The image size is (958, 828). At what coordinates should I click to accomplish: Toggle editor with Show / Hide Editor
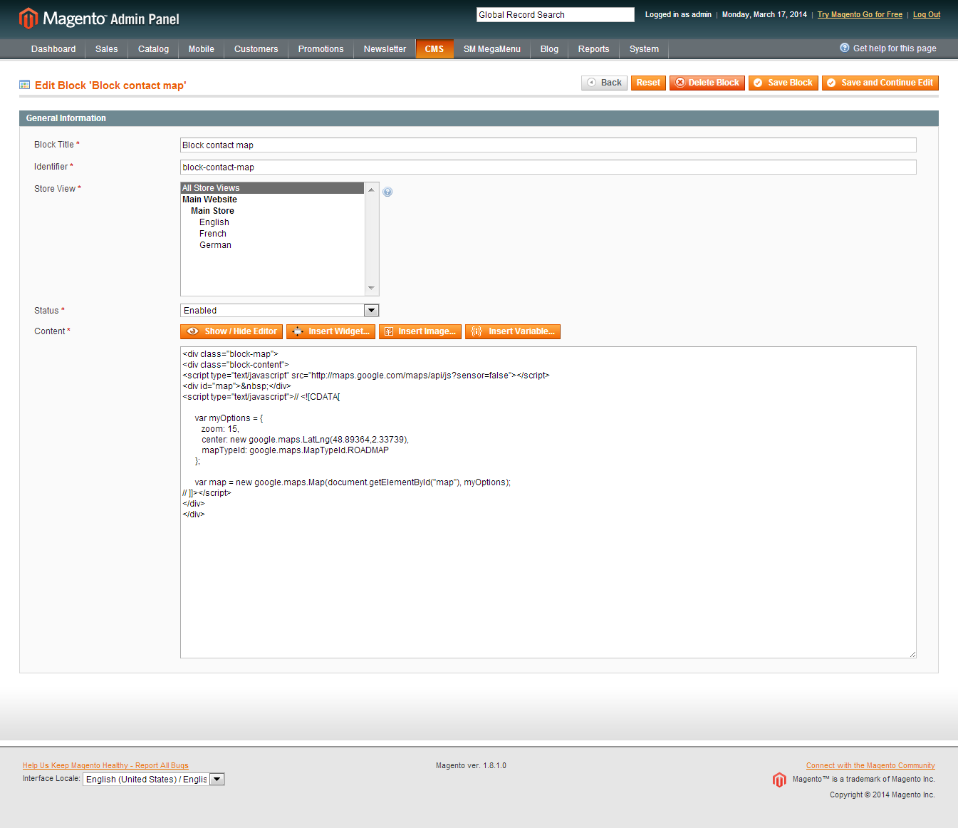coord(231,331)
